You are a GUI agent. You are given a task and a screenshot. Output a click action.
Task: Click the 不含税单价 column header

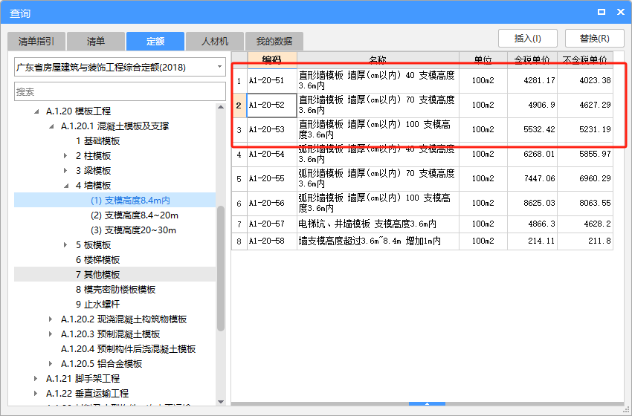click(585, 60)
